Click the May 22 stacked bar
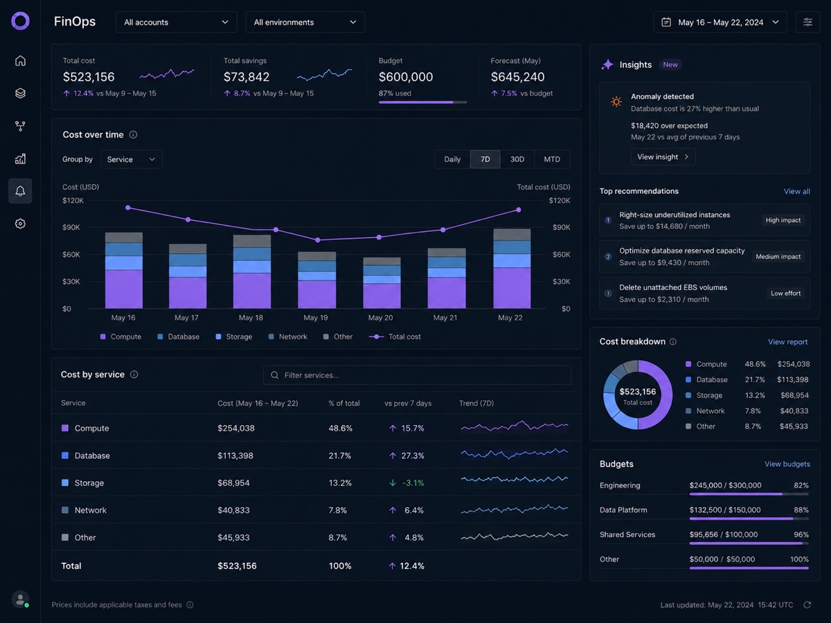This screenshot has height=623, width=831. point(512,269)
